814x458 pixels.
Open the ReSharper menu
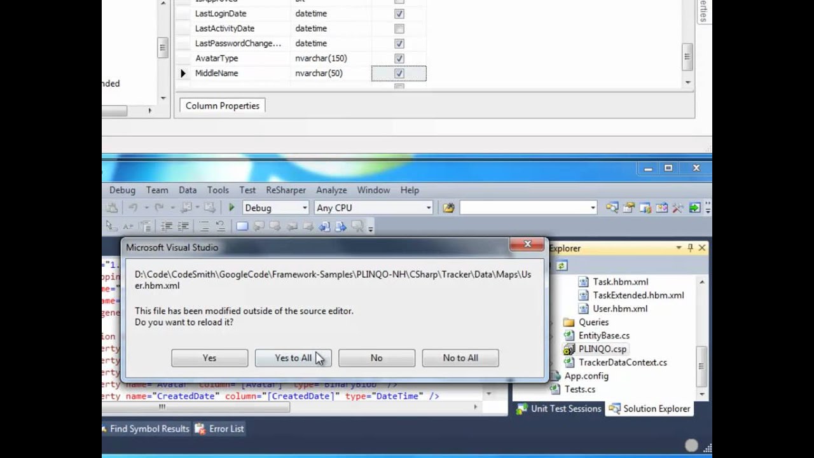pos(286,190)
